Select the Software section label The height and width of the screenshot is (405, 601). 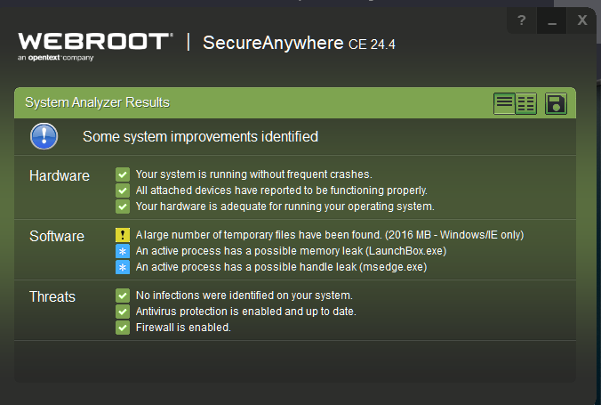[57, 236]
